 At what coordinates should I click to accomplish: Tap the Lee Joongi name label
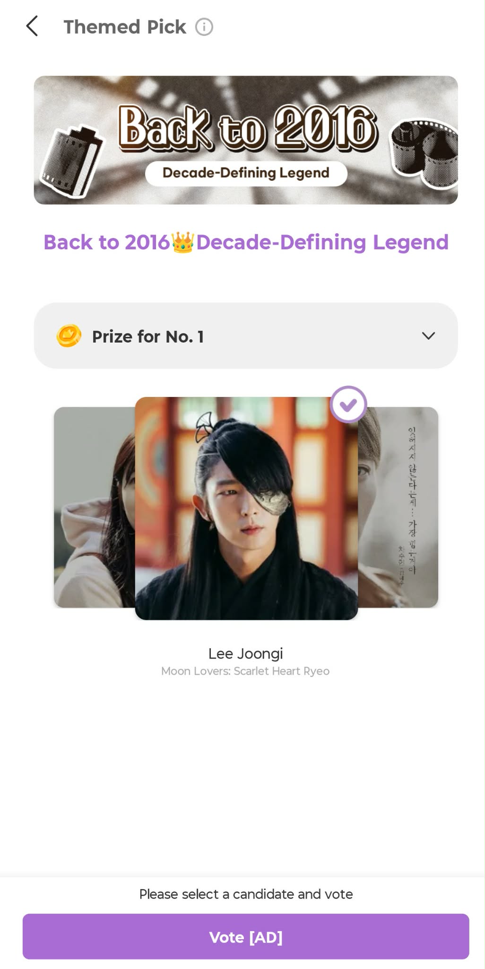pos(246,654)
